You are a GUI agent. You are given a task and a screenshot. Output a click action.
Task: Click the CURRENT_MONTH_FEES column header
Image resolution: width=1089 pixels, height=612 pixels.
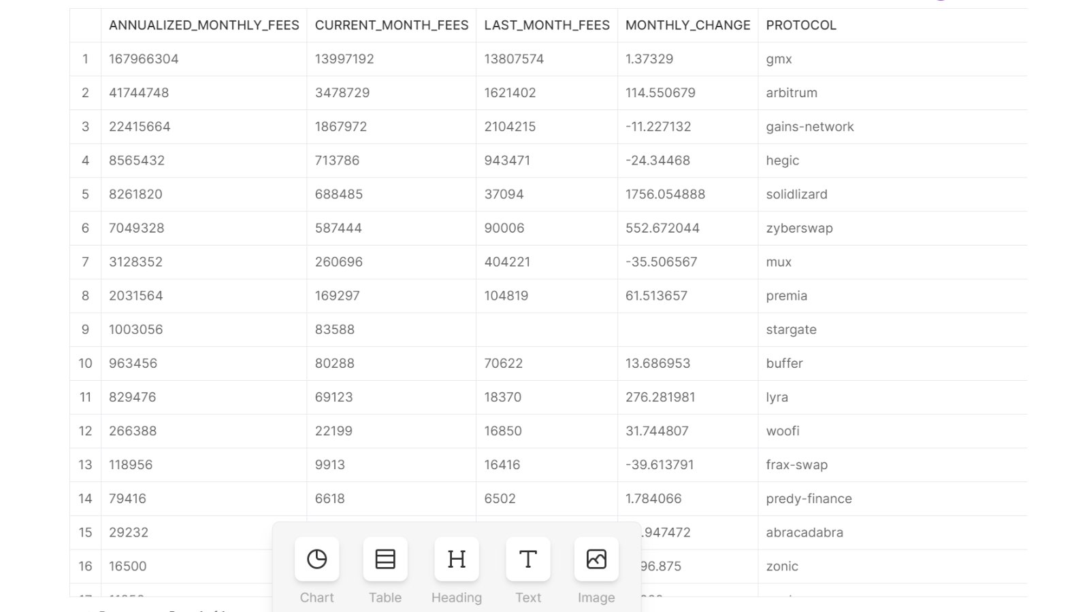pos(391,25)
